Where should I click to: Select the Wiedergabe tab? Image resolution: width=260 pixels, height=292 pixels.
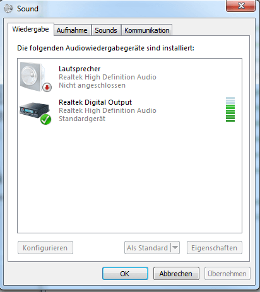point(31,29)
